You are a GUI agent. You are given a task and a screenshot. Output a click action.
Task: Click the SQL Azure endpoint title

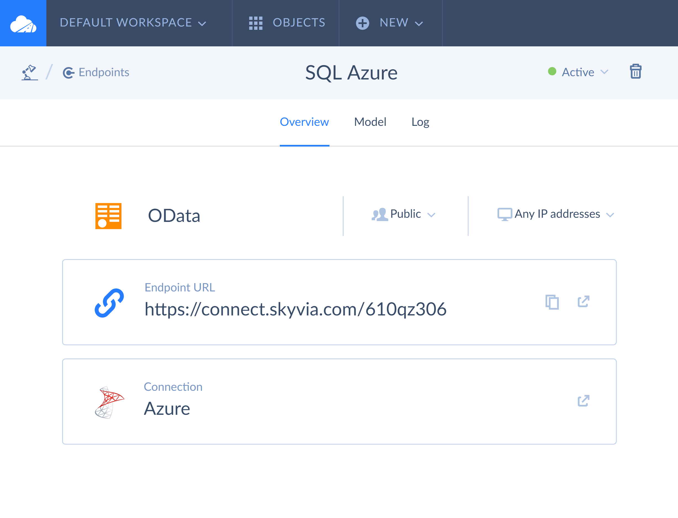[351, 73]
